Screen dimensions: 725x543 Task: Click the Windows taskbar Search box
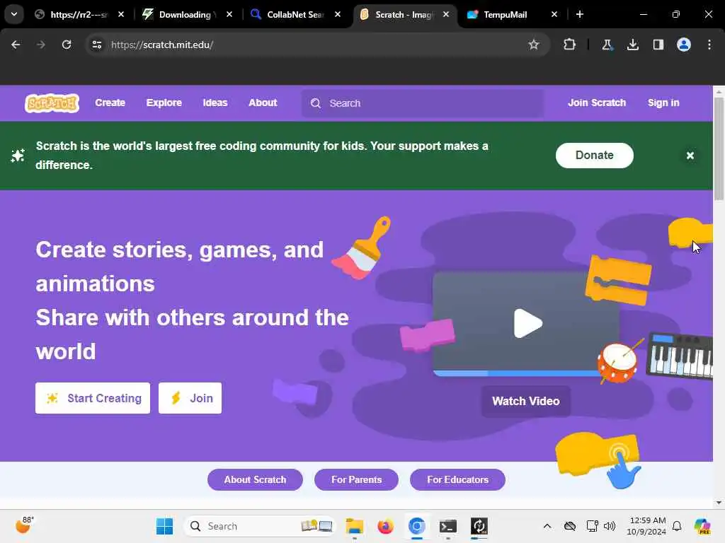click(259, 526)
